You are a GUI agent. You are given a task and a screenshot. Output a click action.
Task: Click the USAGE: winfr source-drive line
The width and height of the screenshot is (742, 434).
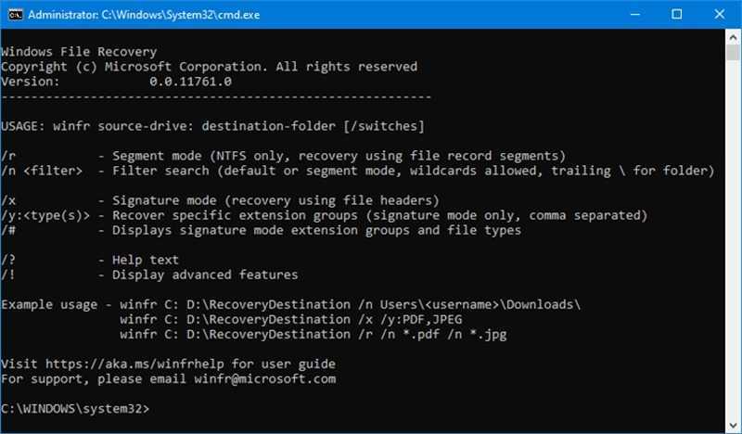(213, 126)
